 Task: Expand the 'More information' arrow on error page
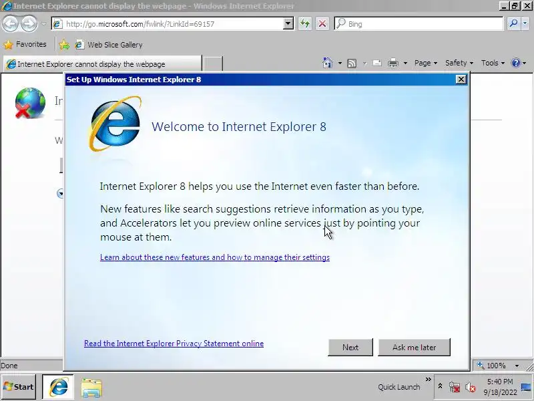click(x=60, y=194)
